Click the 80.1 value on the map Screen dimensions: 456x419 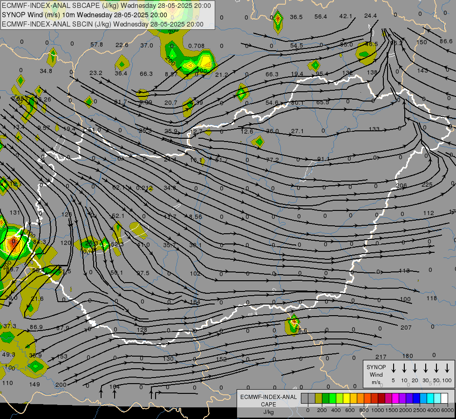coord(297,102)
